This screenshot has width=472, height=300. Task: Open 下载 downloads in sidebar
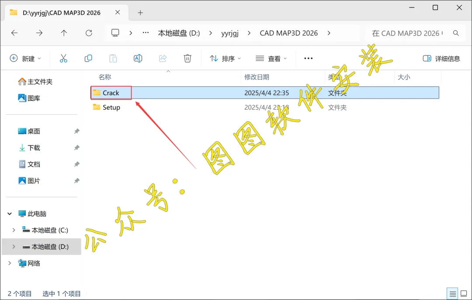(29, 148)
